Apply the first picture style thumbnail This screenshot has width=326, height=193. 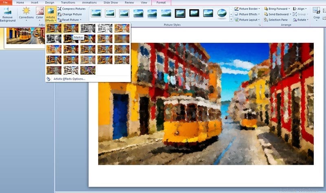[97, 13]
